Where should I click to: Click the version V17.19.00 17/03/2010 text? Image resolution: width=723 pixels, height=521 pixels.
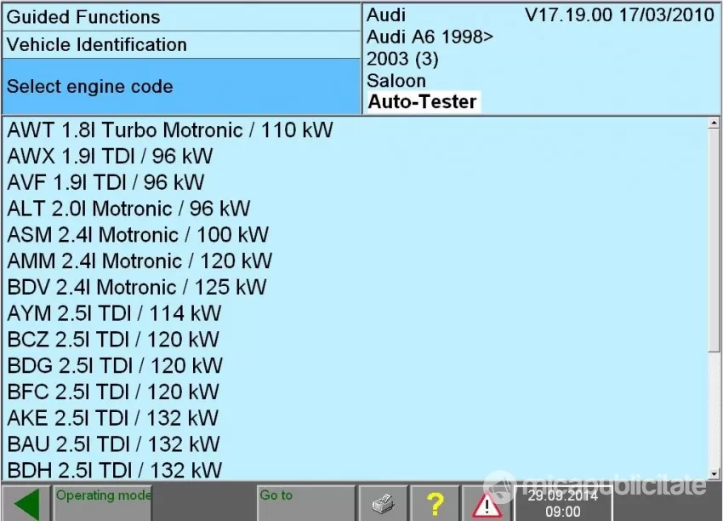pos(619,15)
